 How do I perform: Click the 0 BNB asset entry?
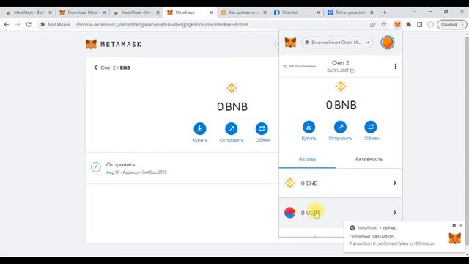340,183
